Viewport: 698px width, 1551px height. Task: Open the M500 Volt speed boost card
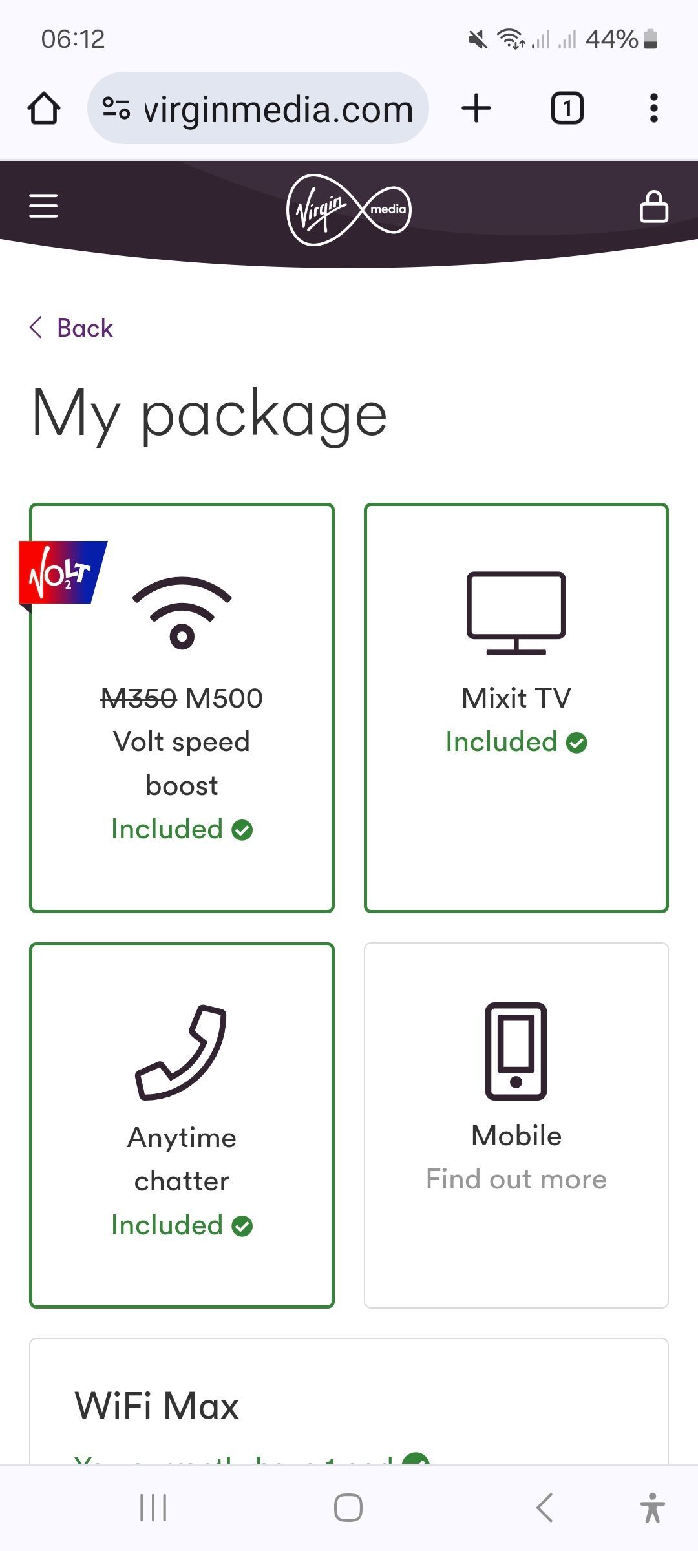(182, 708)
